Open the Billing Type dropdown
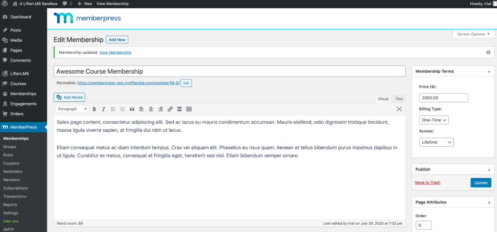497x232 pixels. (434, 120)
